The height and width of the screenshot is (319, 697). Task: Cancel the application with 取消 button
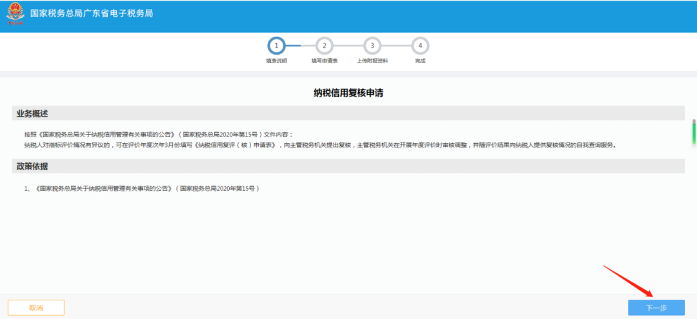tap(36, 307)
